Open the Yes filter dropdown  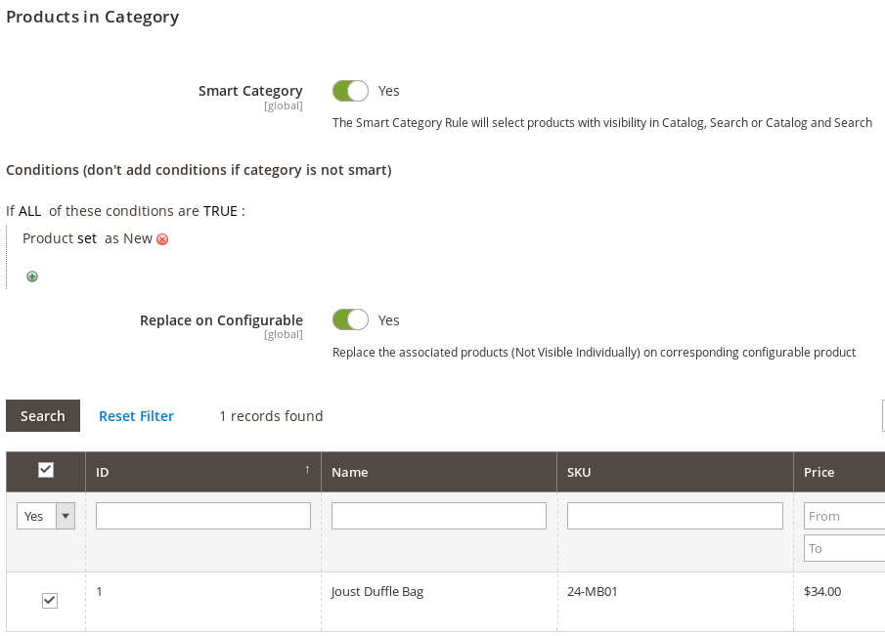[46, 516]
